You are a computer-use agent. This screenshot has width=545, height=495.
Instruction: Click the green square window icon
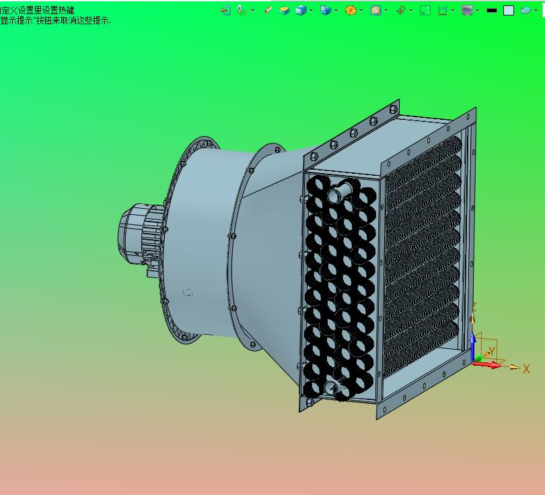tap(425, 10)
